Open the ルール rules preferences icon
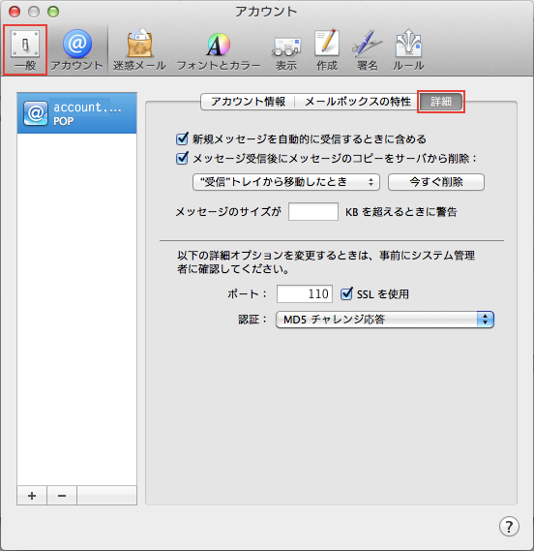The width and height of the screenshot is (534, 551). click(408, 50)
